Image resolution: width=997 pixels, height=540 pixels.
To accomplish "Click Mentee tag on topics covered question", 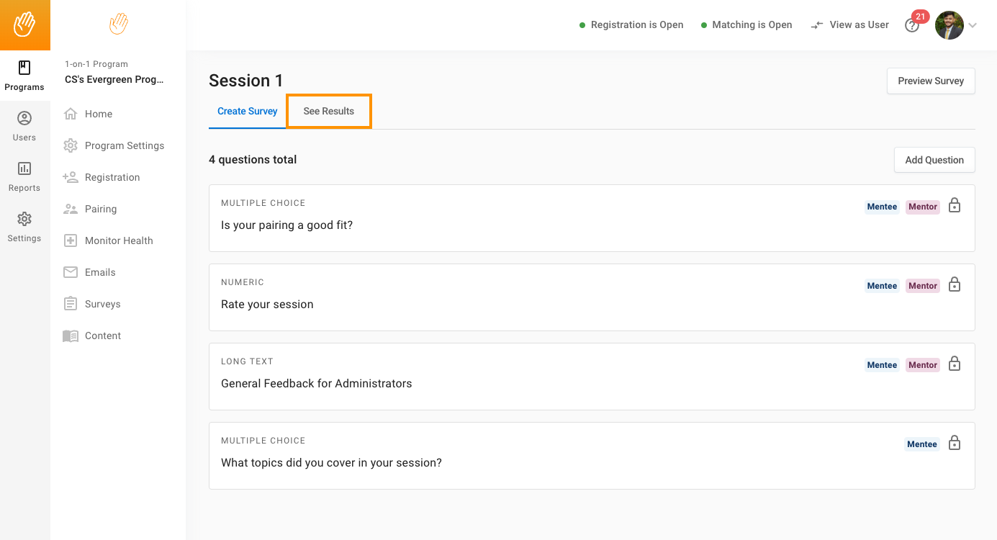I will pyautogui.click(x=922, y=444).
